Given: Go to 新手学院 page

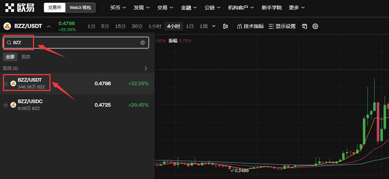Looking at the screenshot, I should coord(272,8).
